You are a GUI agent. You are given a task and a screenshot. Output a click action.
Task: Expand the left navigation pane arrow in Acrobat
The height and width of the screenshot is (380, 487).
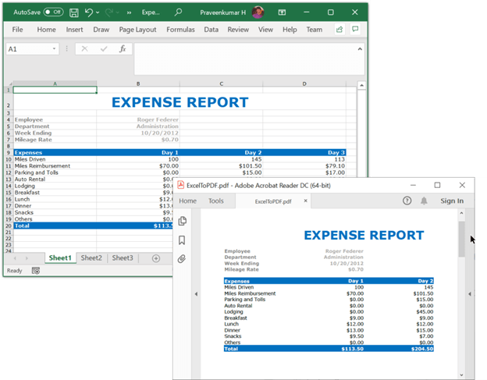(197, 294)
